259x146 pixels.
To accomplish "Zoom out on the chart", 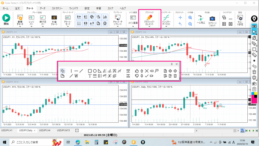I will (x=190, y=24).
